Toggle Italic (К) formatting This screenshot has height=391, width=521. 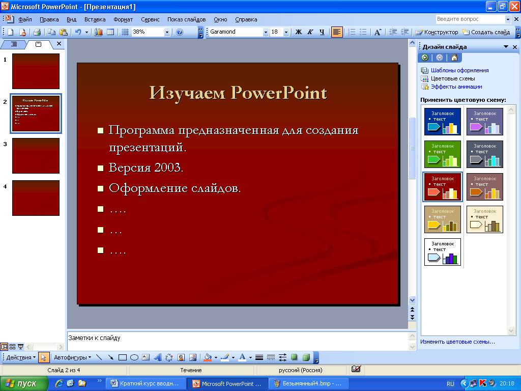pos(310,32)
